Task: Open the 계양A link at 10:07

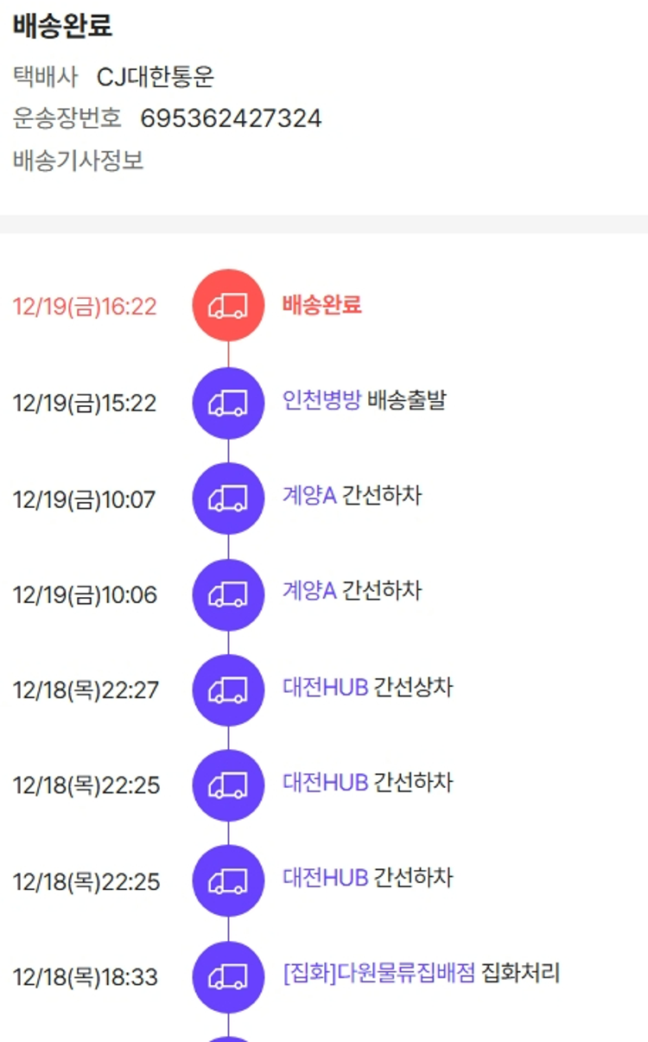Action: 308,496
